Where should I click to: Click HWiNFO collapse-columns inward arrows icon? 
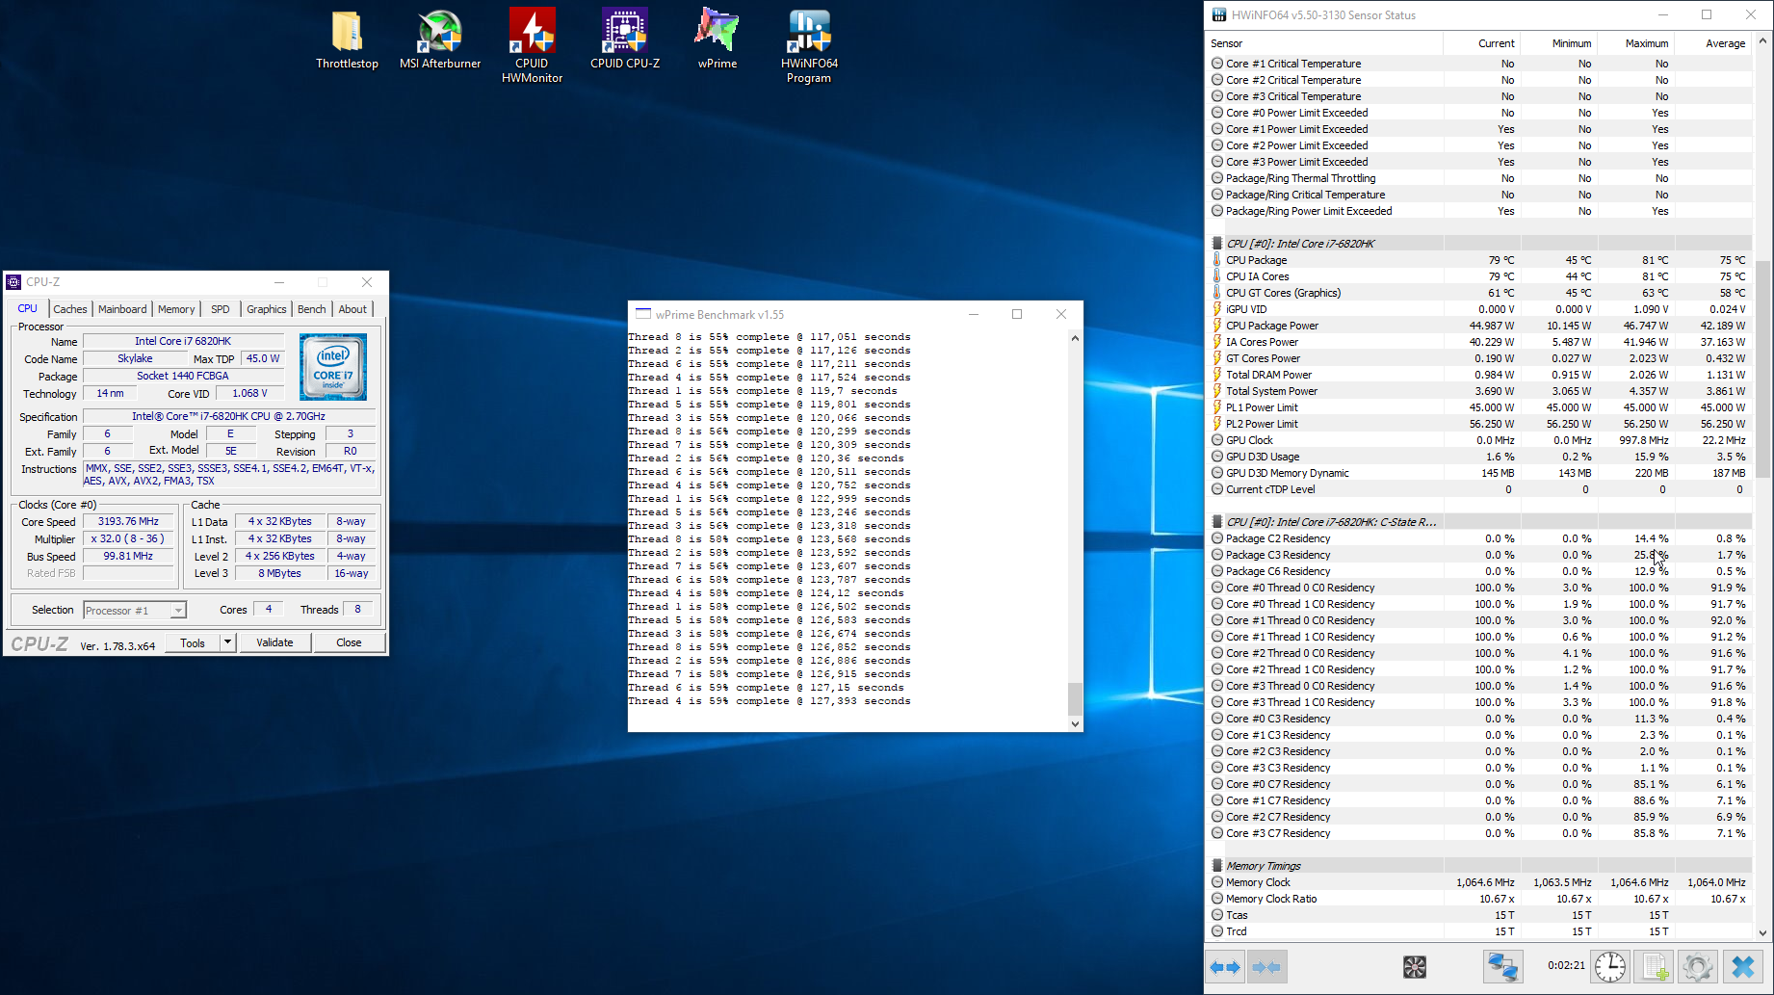coord(1266,967)
